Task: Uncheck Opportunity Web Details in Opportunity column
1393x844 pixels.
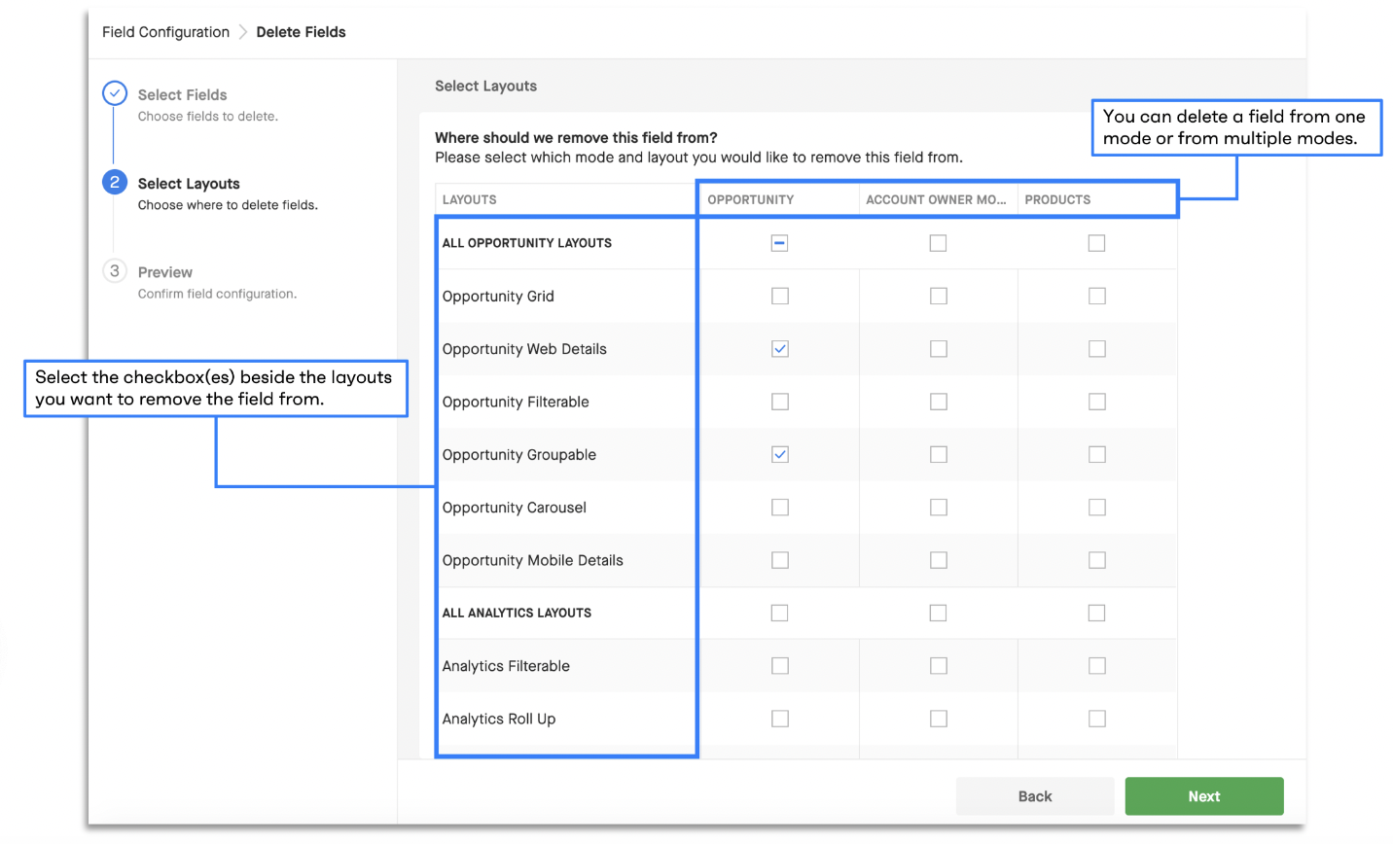Action: [780, 349]
